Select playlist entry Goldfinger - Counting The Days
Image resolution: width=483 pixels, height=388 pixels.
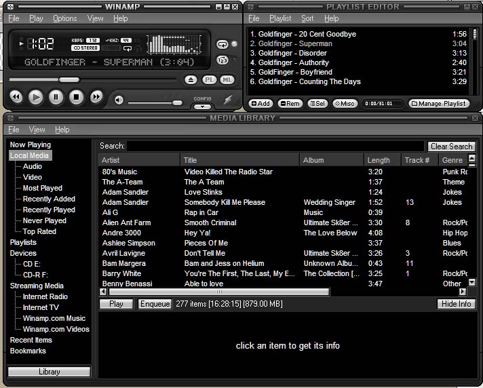click(358, 81)
